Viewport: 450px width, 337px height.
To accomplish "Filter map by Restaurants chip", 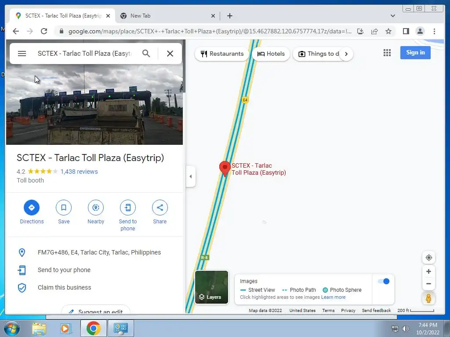I will pos(222,54).
